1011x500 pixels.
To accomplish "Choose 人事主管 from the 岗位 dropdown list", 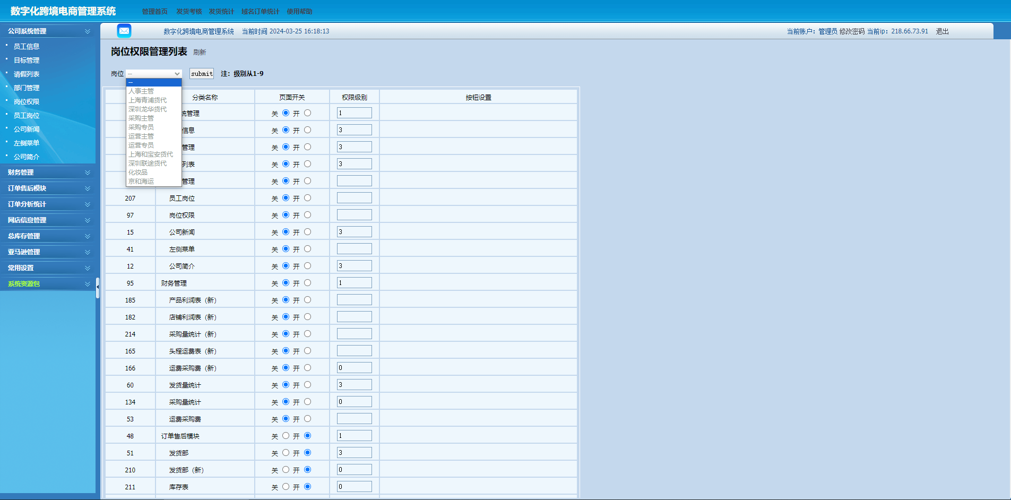I will 141,91.
